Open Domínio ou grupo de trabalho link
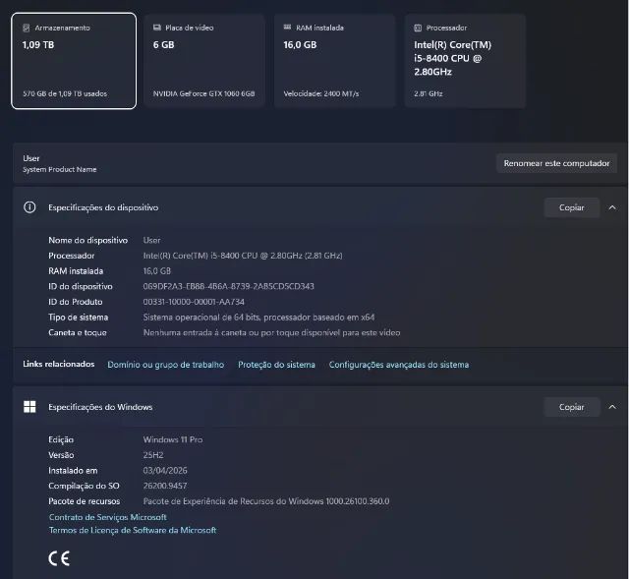The image size is (629, 579). tap(166, 365)
